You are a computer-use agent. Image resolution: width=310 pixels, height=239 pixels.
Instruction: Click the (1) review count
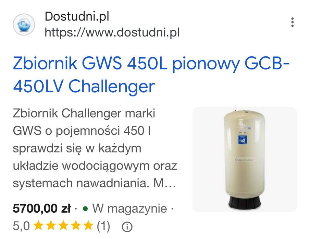(103, 226)
